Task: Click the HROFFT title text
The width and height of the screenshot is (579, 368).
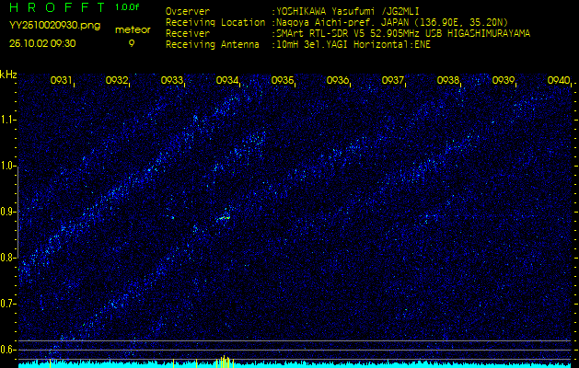Action: tap(58, 7)
